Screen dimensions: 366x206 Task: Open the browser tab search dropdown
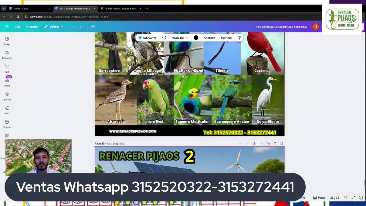click(x=4, y=9)
